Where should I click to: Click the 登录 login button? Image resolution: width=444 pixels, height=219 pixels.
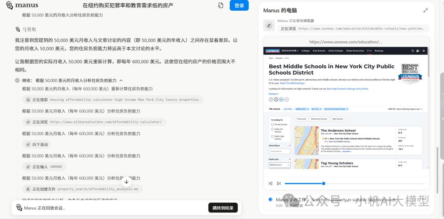point(239,5)
